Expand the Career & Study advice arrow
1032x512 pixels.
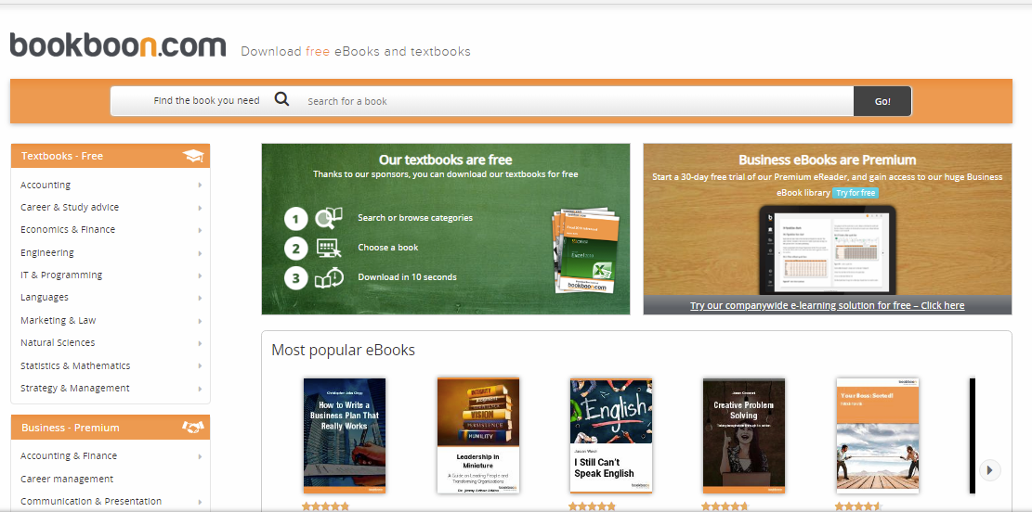(200, 208)
